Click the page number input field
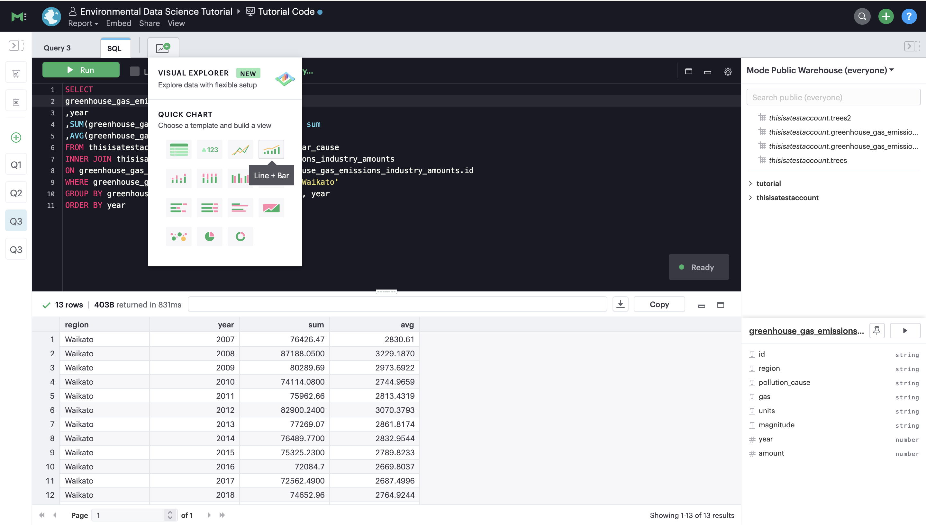 128,515
